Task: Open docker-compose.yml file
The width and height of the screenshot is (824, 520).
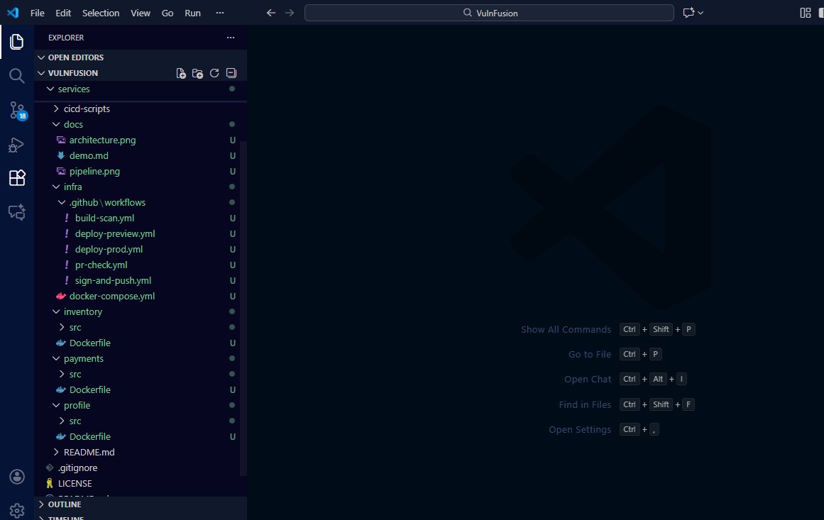Action: click(x=141, y=297)
